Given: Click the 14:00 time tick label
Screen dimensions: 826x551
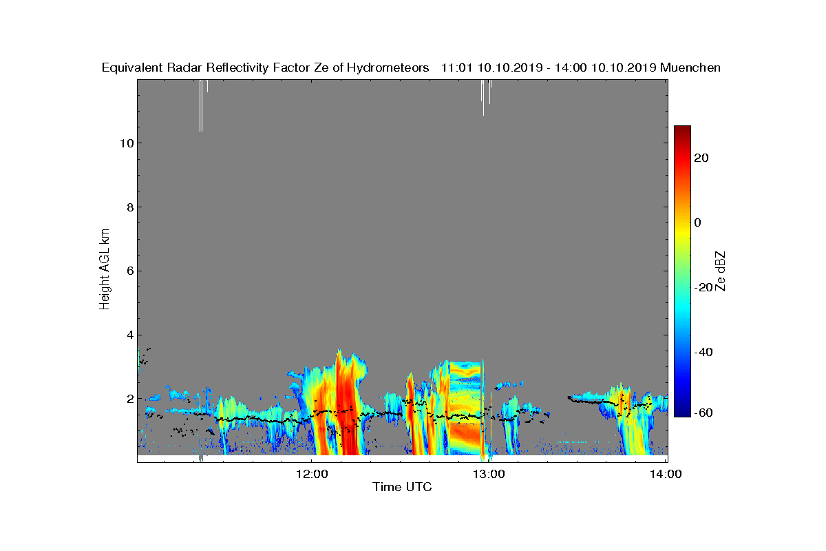Looking at the screenshot, I should click(666, 474).
